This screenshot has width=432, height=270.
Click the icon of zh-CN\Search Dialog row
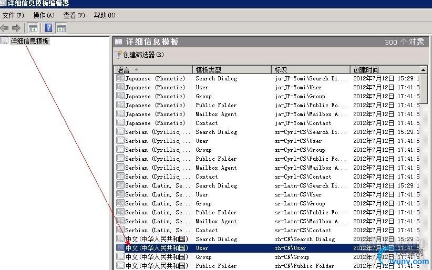[x=120, y=239]
